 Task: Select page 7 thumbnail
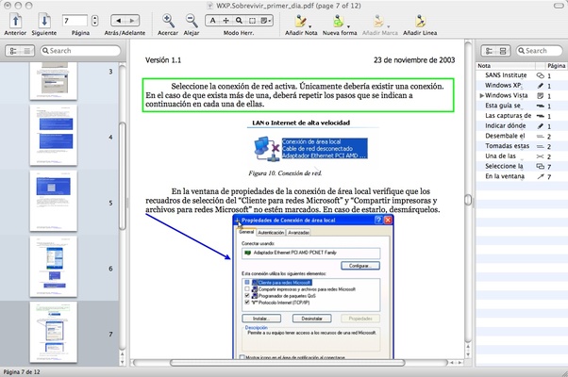(54, 332)
